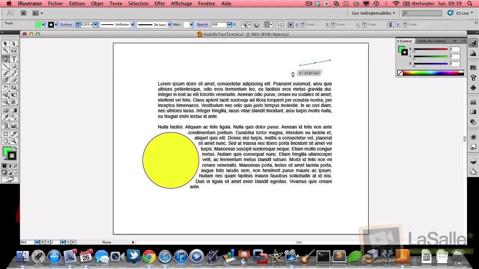The width and height of the screenshot is (479, 269).
Task: Select the Scale tool
Action: pyautogui.click(x=14, y=88)
